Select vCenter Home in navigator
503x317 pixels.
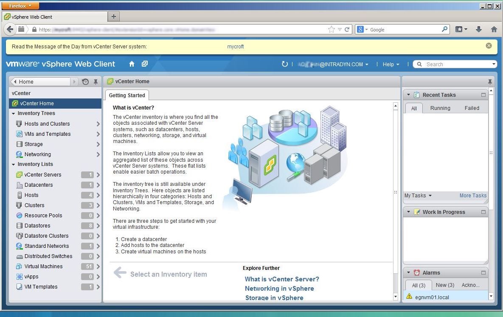55,103
